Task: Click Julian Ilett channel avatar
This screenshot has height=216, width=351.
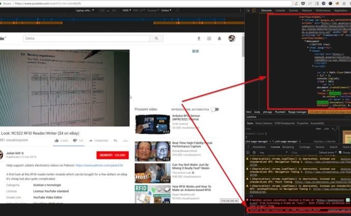Action: tap(2, 155)
